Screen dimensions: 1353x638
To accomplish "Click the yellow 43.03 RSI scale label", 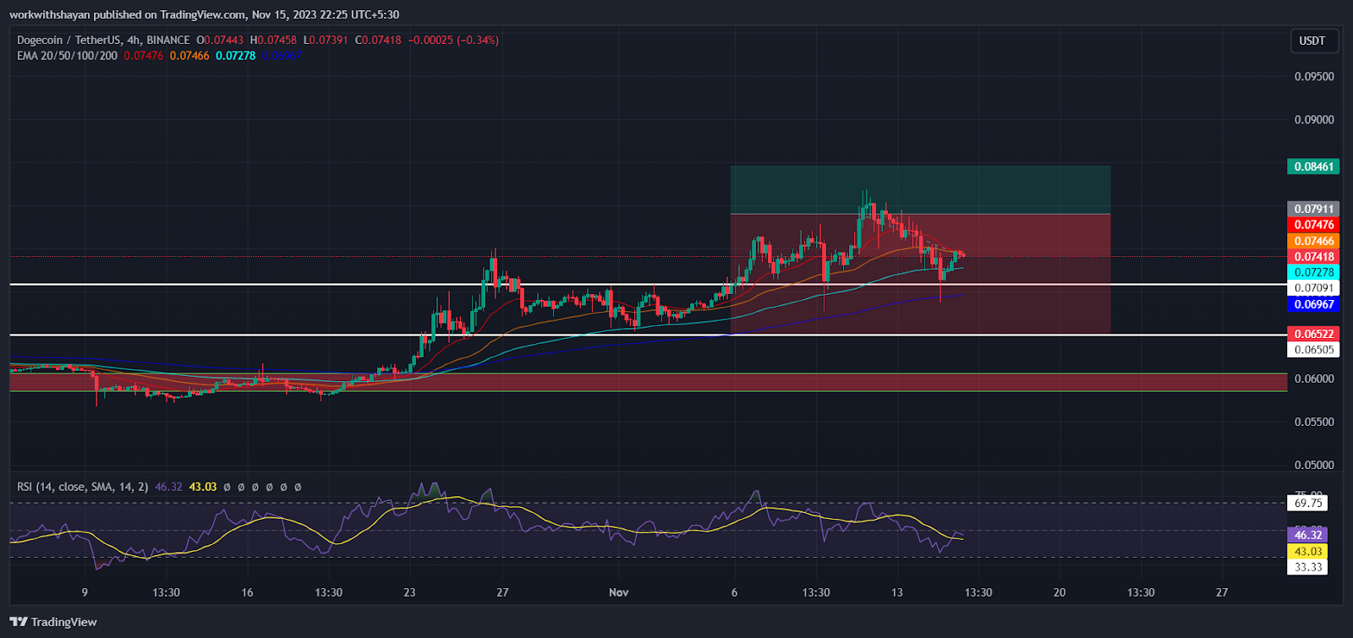I will click(x=1308, y=551).
